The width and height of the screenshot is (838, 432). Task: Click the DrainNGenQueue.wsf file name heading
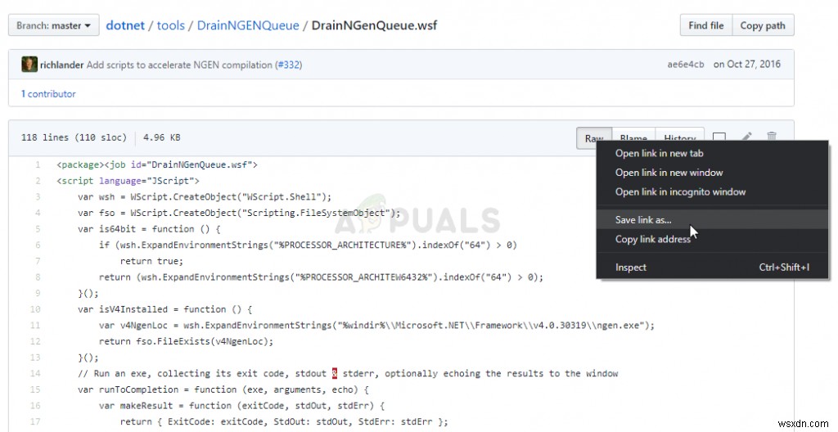click(374, 25)
